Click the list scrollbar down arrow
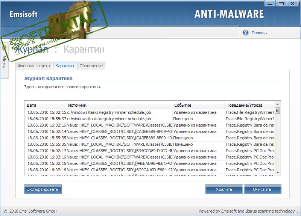The height and width of the screenshot is (216, 301). click(x=278, y=173)
